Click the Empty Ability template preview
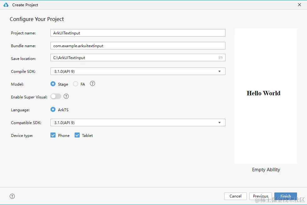The height and width of the screenshot is (205, 307). pos(265,96)
